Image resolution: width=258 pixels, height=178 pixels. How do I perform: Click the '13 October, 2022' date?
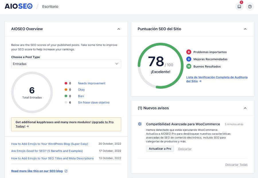click(x=110, y=158)
